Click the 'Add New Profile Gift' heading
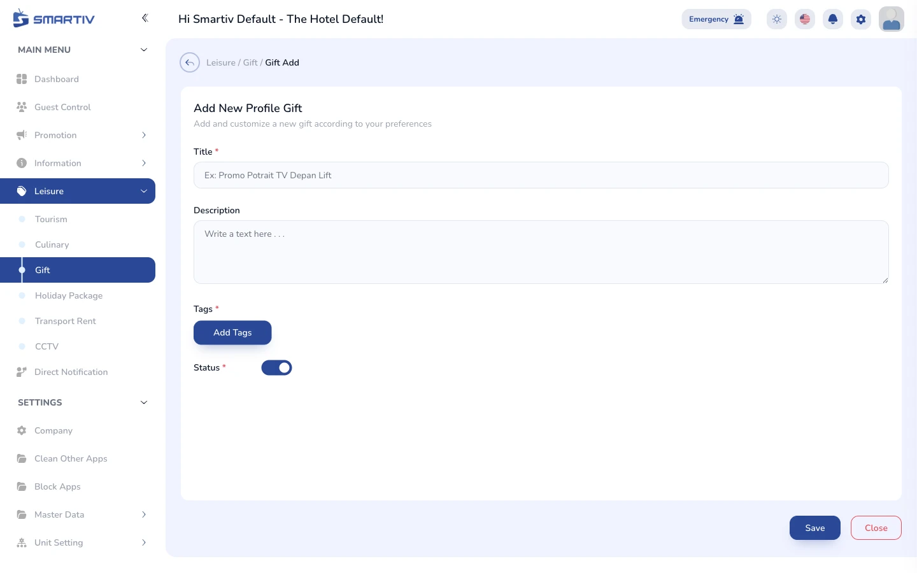 (x=248, y=108)
